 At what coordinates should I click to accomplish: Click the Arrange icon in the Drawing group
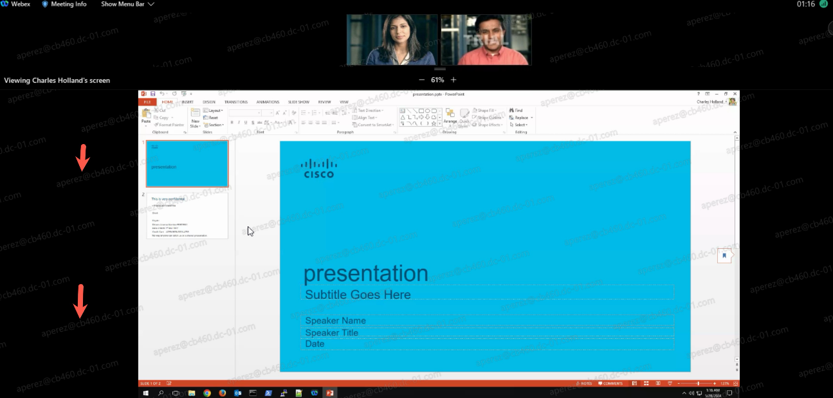click(x=450, y=115)
